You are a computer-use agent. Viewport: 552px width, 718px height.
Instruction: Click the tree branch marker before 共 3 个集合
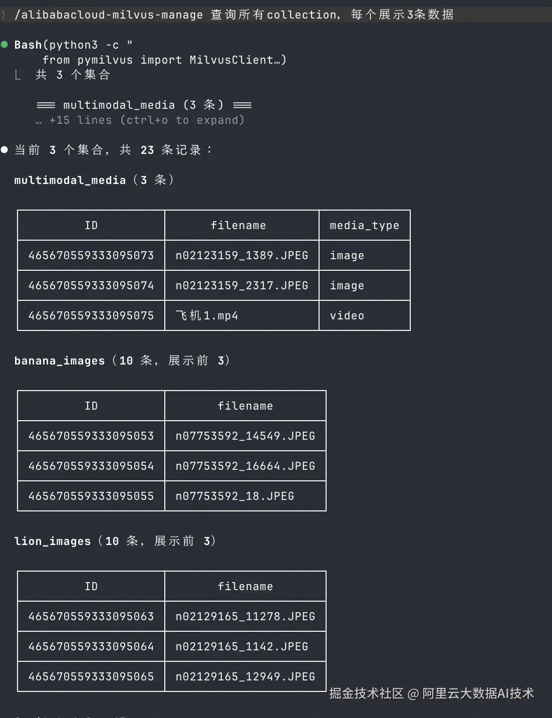tap(18, 75)
